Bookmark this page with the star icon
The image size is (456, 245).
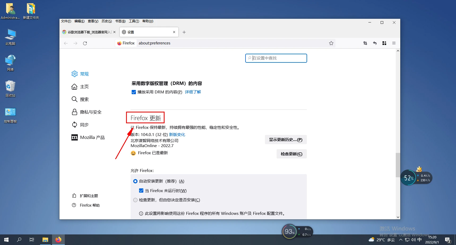(x=331, y=43)
